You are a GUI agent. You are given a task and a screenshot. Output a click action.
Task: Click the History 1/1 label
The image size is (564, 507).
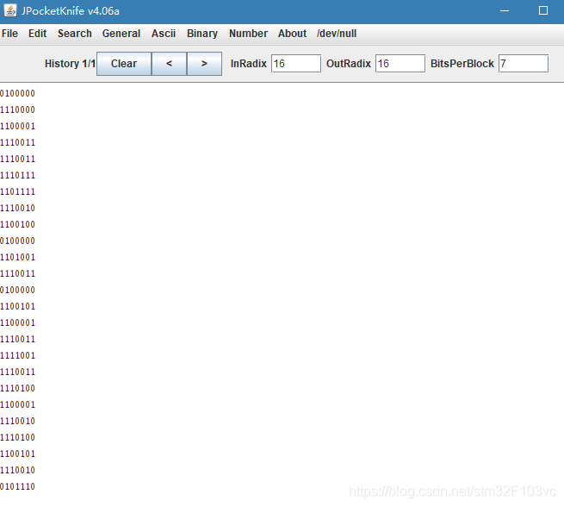(x=70, y=64)
